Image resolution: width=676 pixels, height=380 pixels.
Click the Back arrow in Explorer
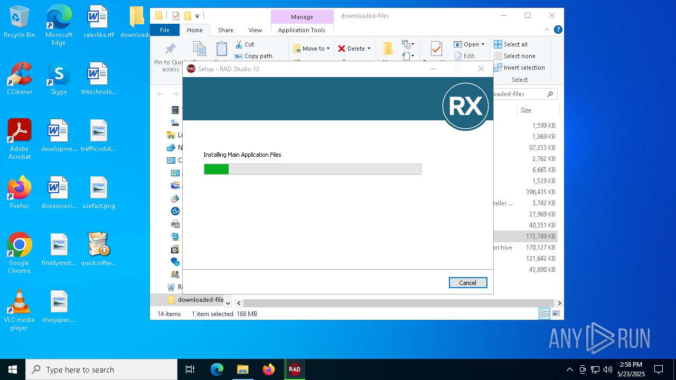point(160,94)
